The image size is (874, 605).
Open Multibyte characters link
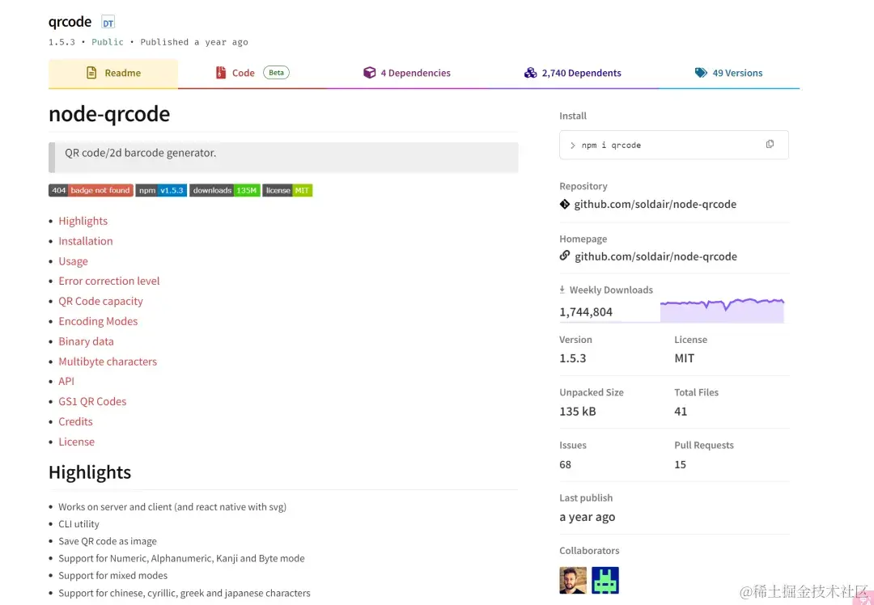tap(108, 362)
